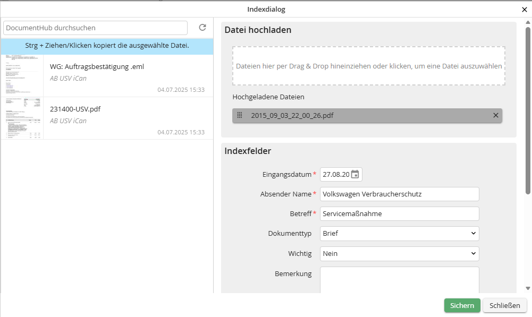
Task: Click the Schließen button
Action: click(504, 305)
